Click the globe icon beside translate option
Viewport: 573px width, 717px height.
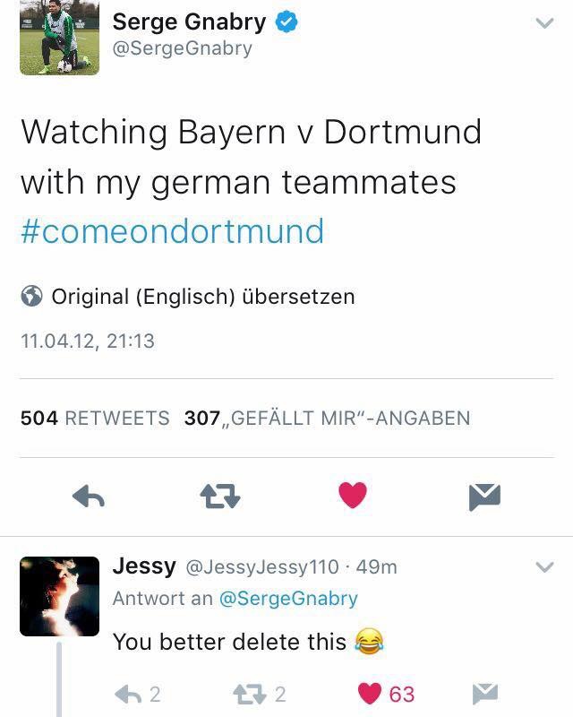(x=31, y=296)
